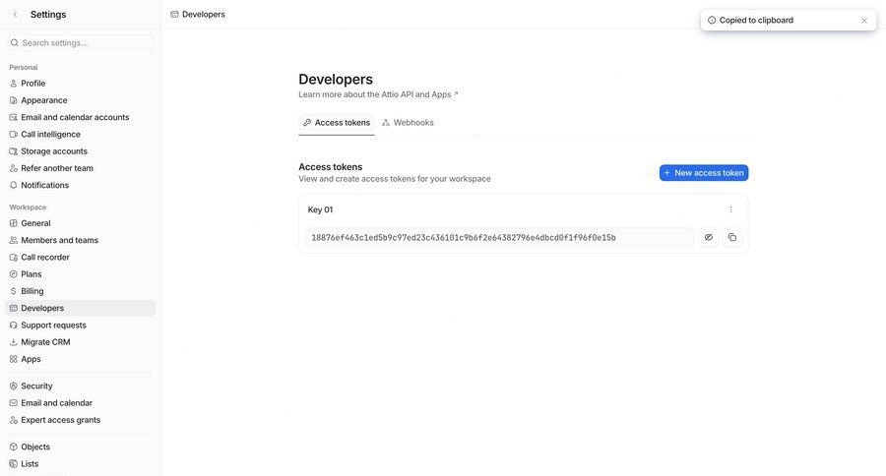The image size is (886, 476).
Task: Dismiss the Copied to clipboard notification
Action: (x=864, y=21)
